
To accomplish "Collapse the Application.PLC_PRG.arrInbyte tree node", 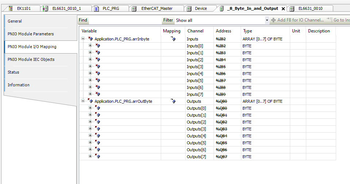I will pyautogui.click(x=83, y=39).
